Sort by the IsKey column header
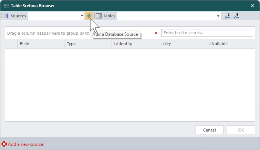 (x=182, y=44)
